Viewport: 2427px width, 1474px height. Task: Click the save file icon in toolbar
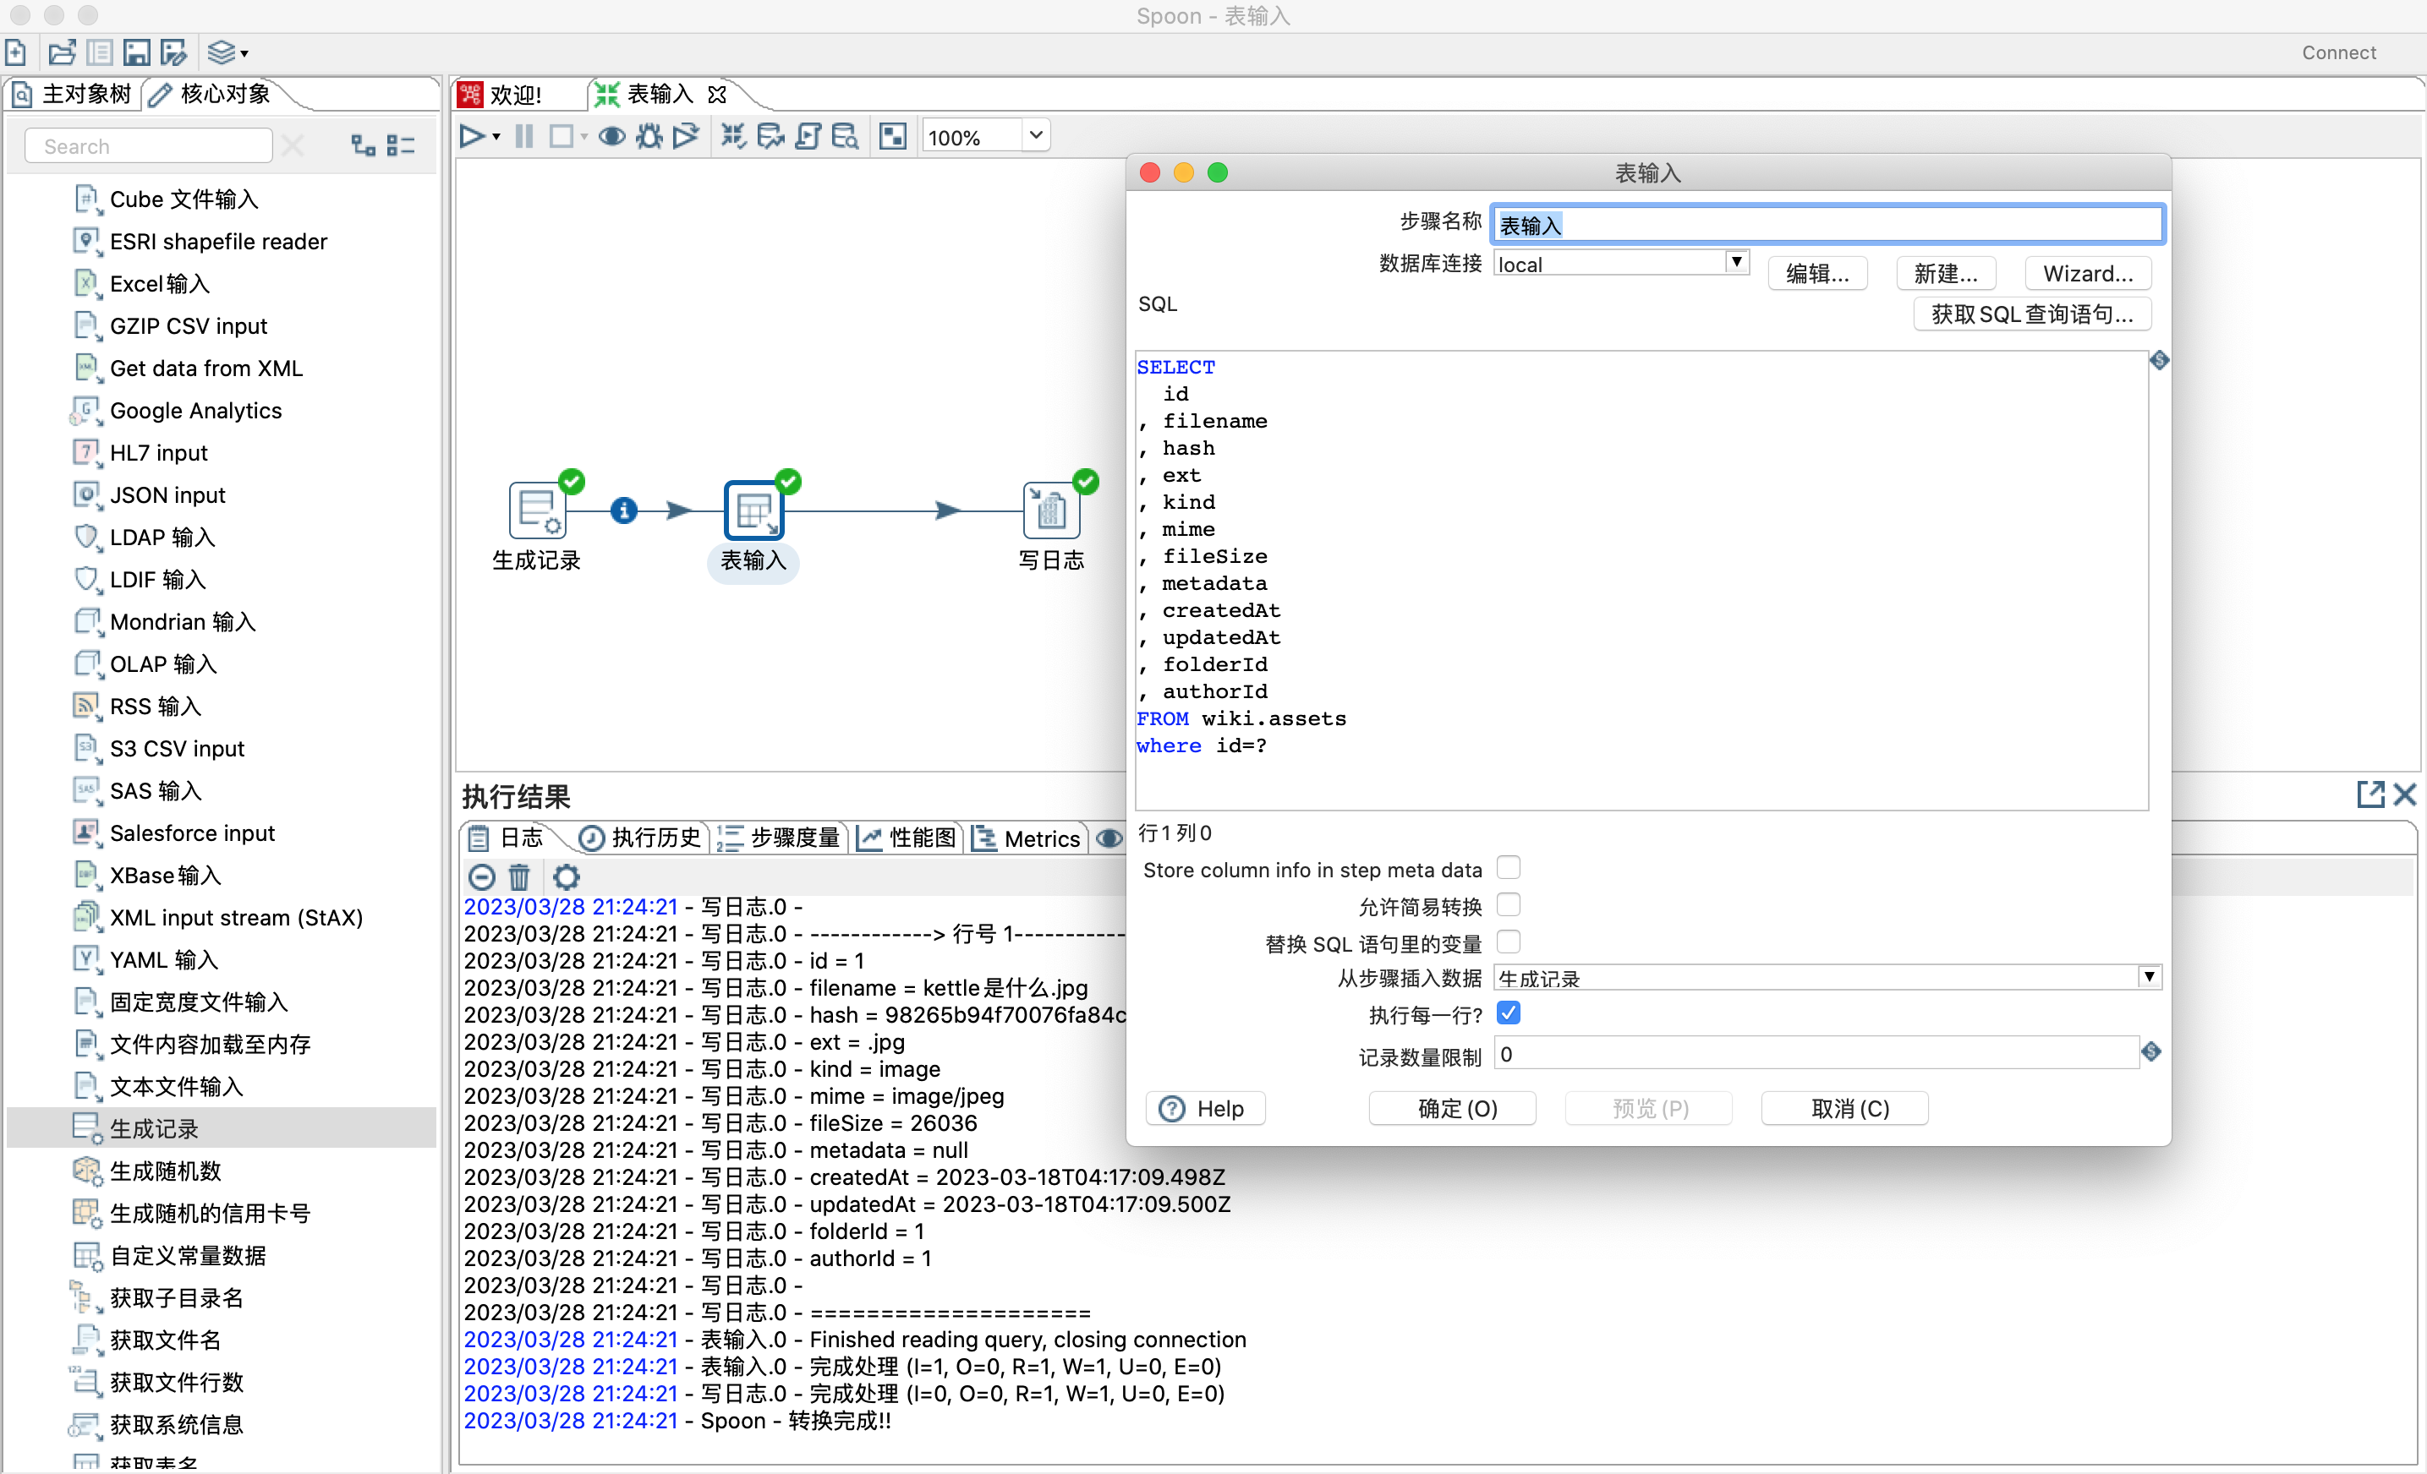coord(137,53)
